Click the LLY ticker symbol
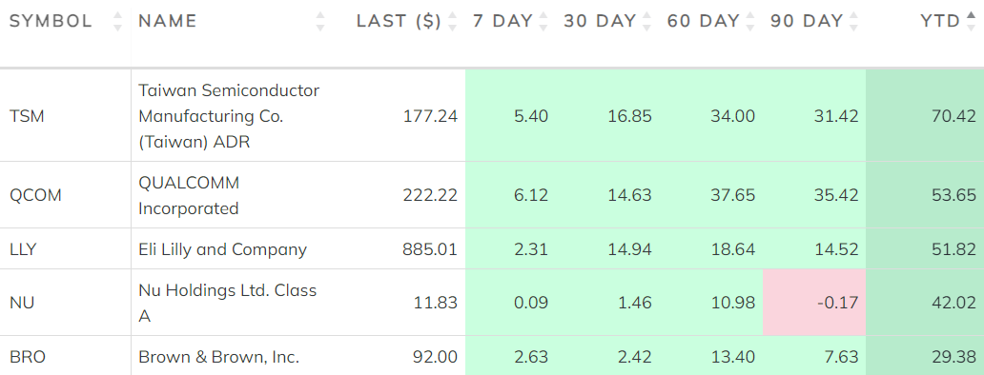This screenshot has width=984, height=375. 23,249
